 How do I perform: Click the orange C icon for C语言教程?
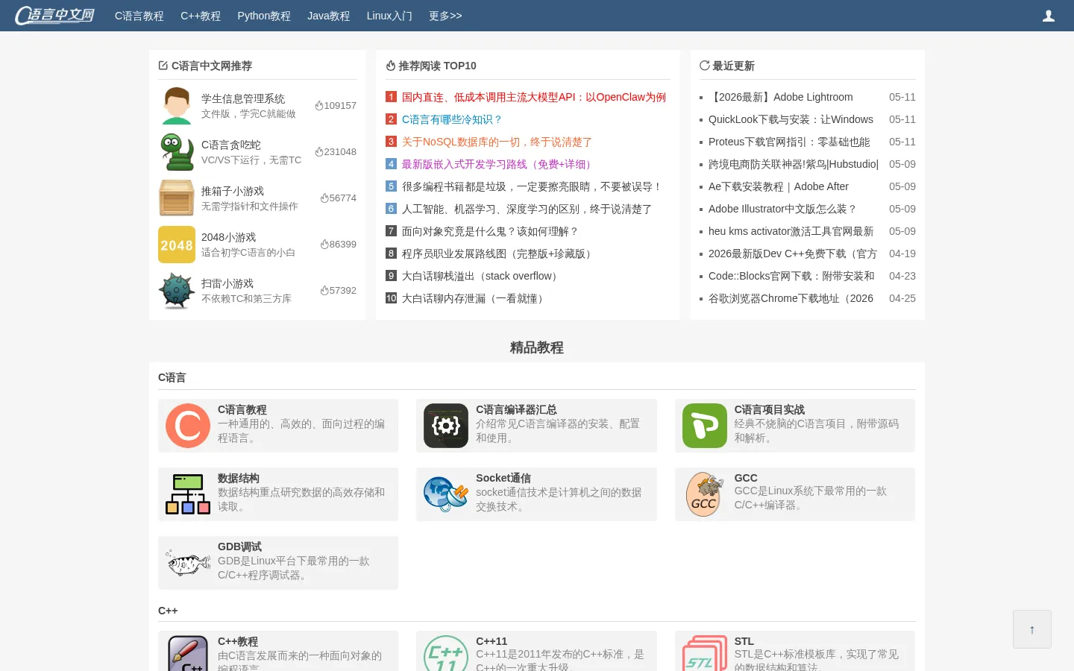(188, 426)
